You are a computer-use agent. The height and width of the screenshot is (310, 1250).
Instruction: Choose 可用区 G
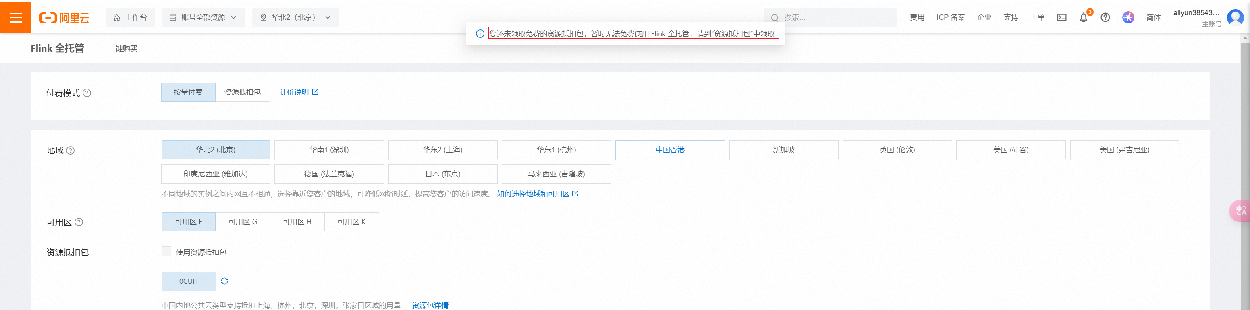click(x=243, y=222)
